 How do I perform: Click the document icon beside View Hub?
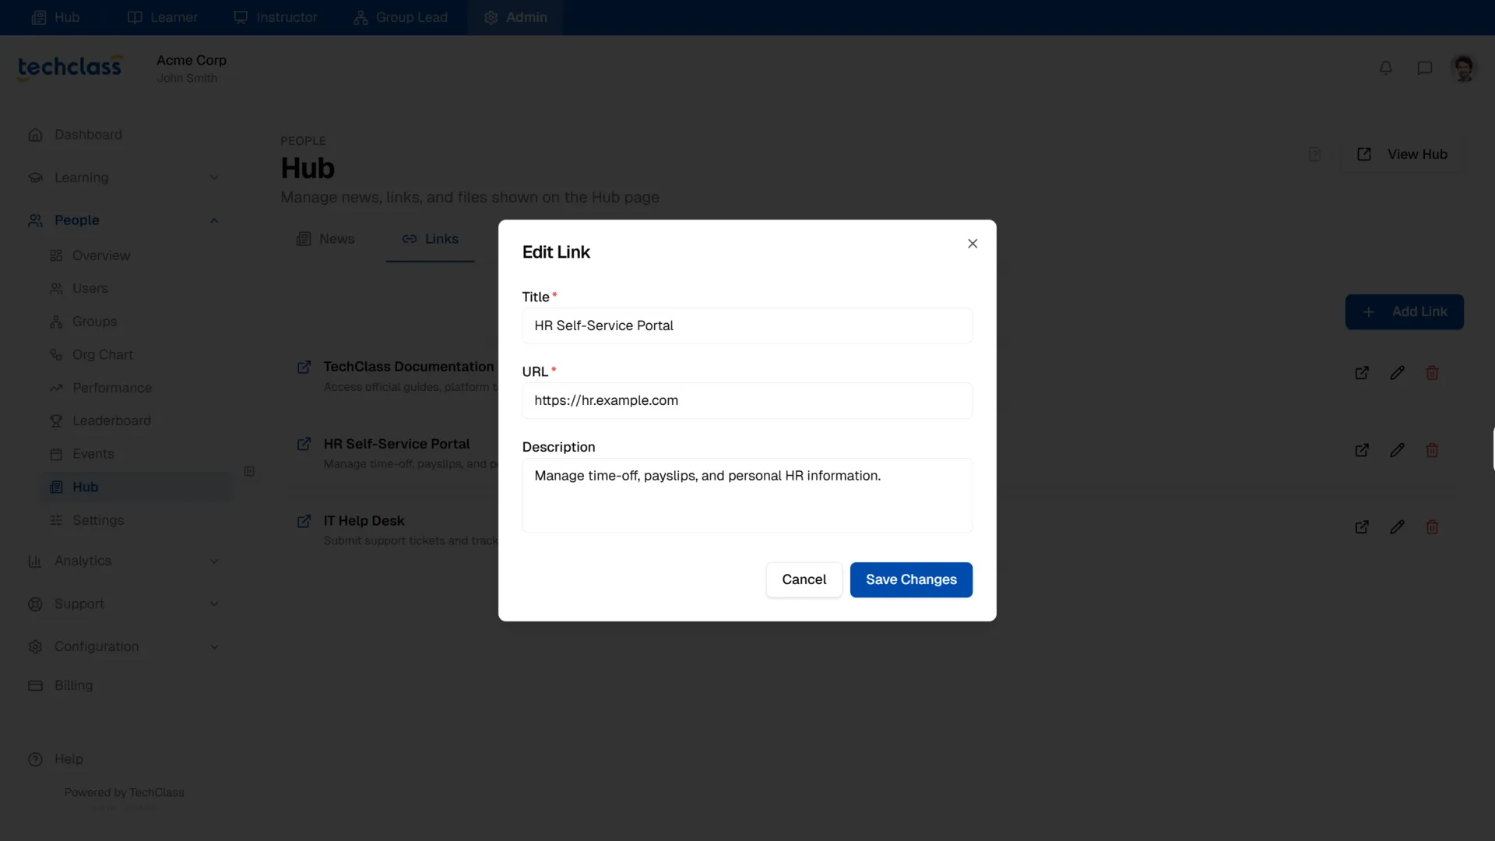[1315, 154]
